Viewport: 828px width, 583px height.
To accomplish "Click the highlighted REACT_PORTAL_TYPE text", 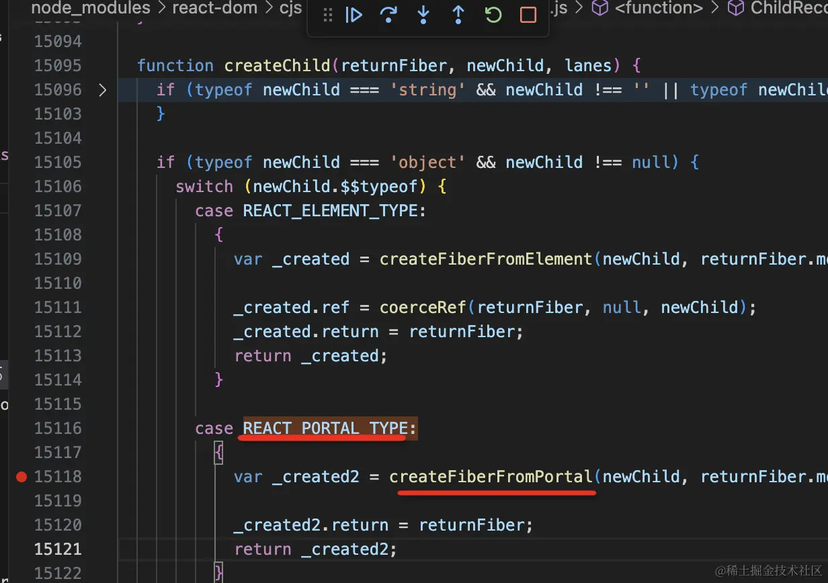I will (x=325, y=429).
